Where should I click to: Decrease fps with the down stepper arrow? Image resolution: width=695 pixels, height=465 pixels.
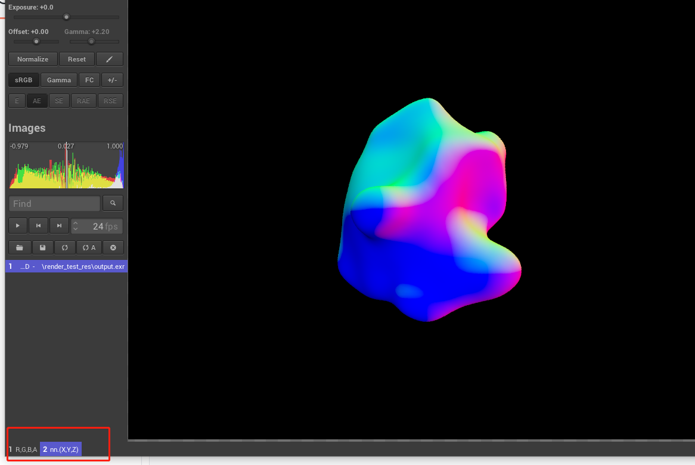(x=75, y=229)
